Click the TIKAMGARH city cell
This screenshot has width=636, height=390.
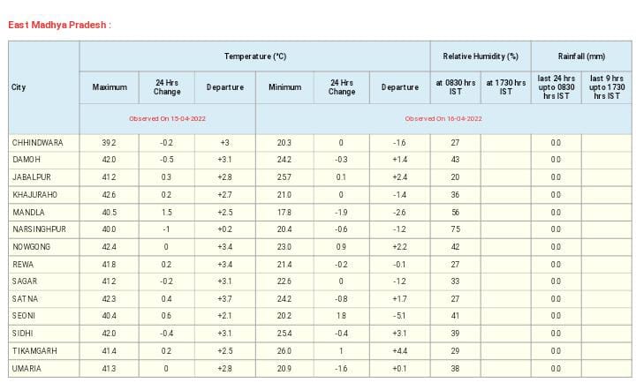(34, 350)
